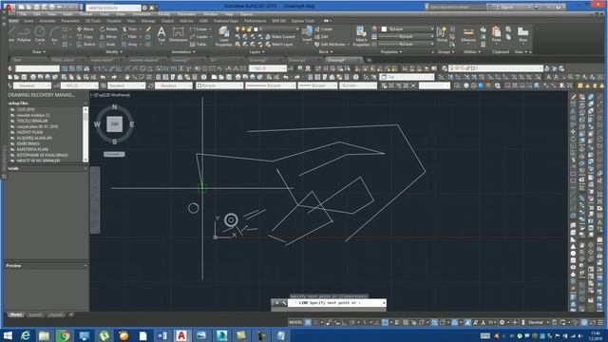Expand the Properties panel dropdown
Screen dimensions: 608x342
[x=391, y=51]
